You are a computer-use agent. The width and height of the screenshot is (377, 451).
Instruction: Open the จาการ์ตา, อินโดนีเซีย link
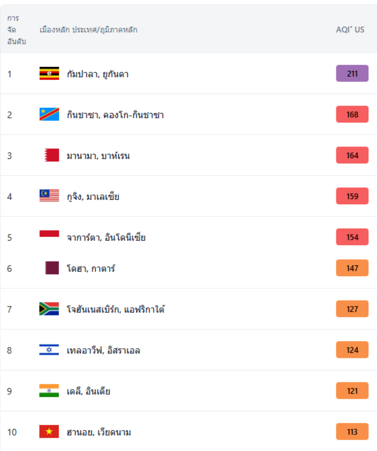pos(106,237)
